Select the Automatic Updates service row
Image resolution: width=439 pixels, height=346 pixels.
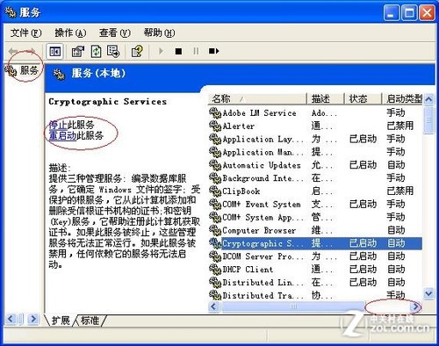point(315,165)
